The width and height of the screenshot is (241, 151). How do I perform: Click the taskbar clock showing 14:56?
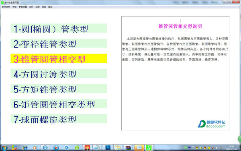231,148
